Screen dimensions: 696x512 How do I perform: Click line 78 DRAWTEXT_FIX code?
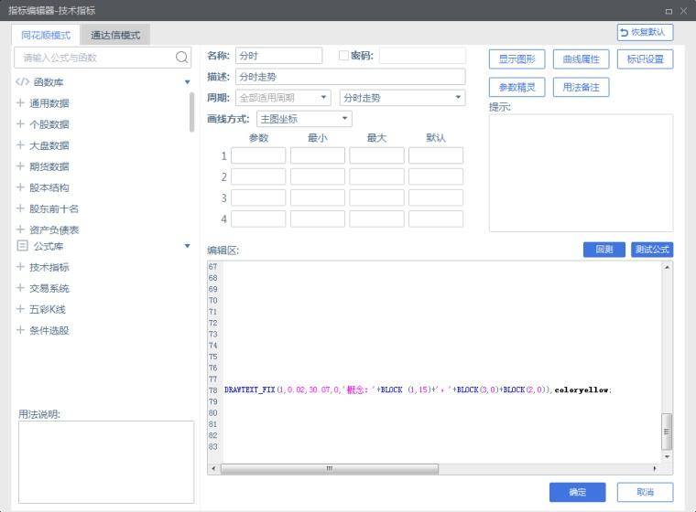tap(418, 390)
